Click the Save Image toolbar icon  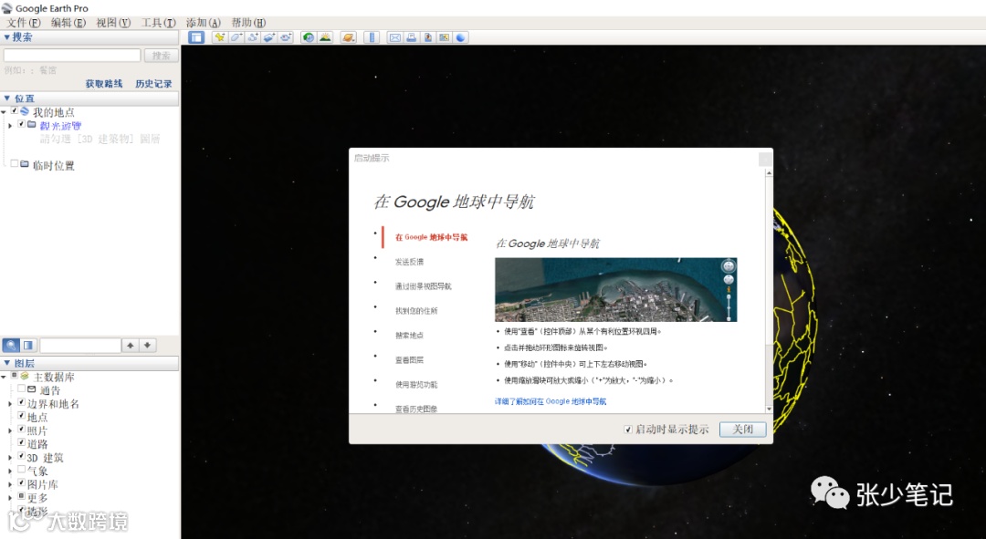pos(427,37)
